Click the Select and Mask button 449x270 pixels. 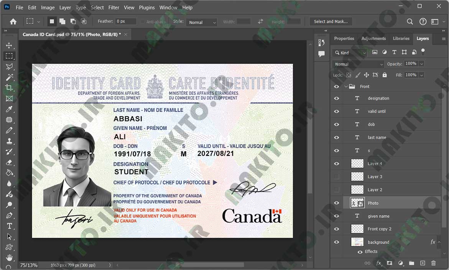(331, 21)
